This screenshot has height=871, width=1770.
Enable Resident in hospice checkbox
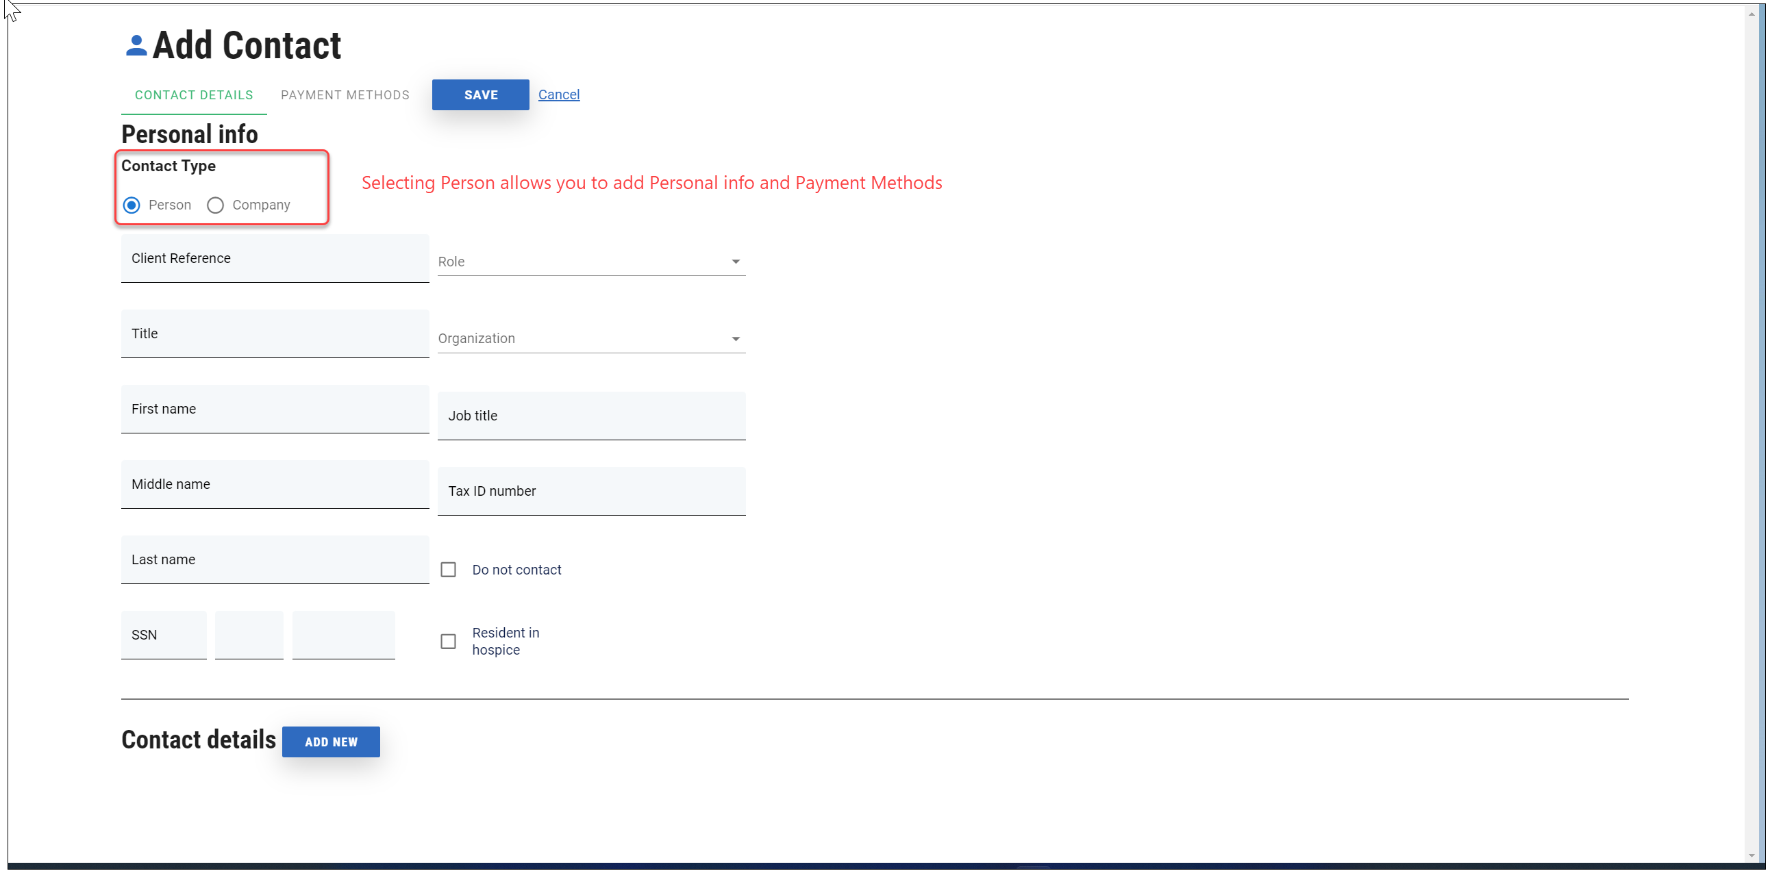(448, 642)
